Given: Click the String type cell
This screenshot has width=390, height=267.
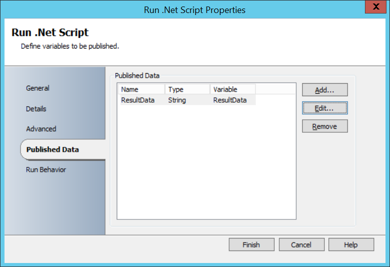Looking at the screenshot, I should pos(177,100).
